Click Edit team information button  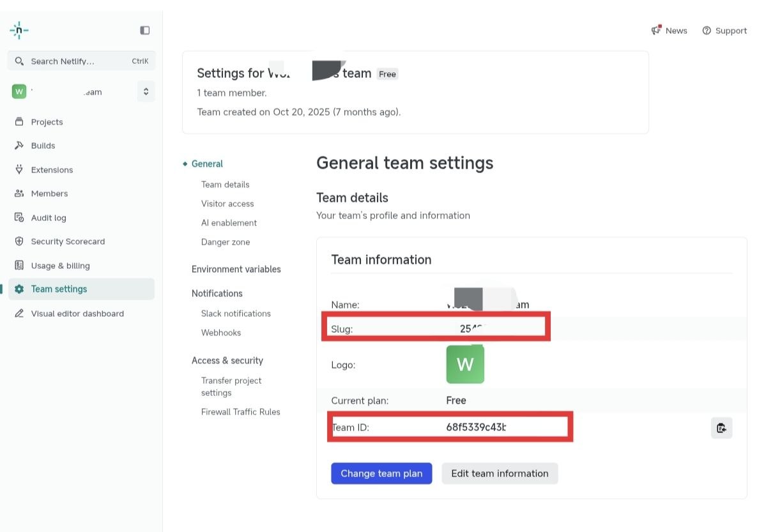[x=500, y=473]
